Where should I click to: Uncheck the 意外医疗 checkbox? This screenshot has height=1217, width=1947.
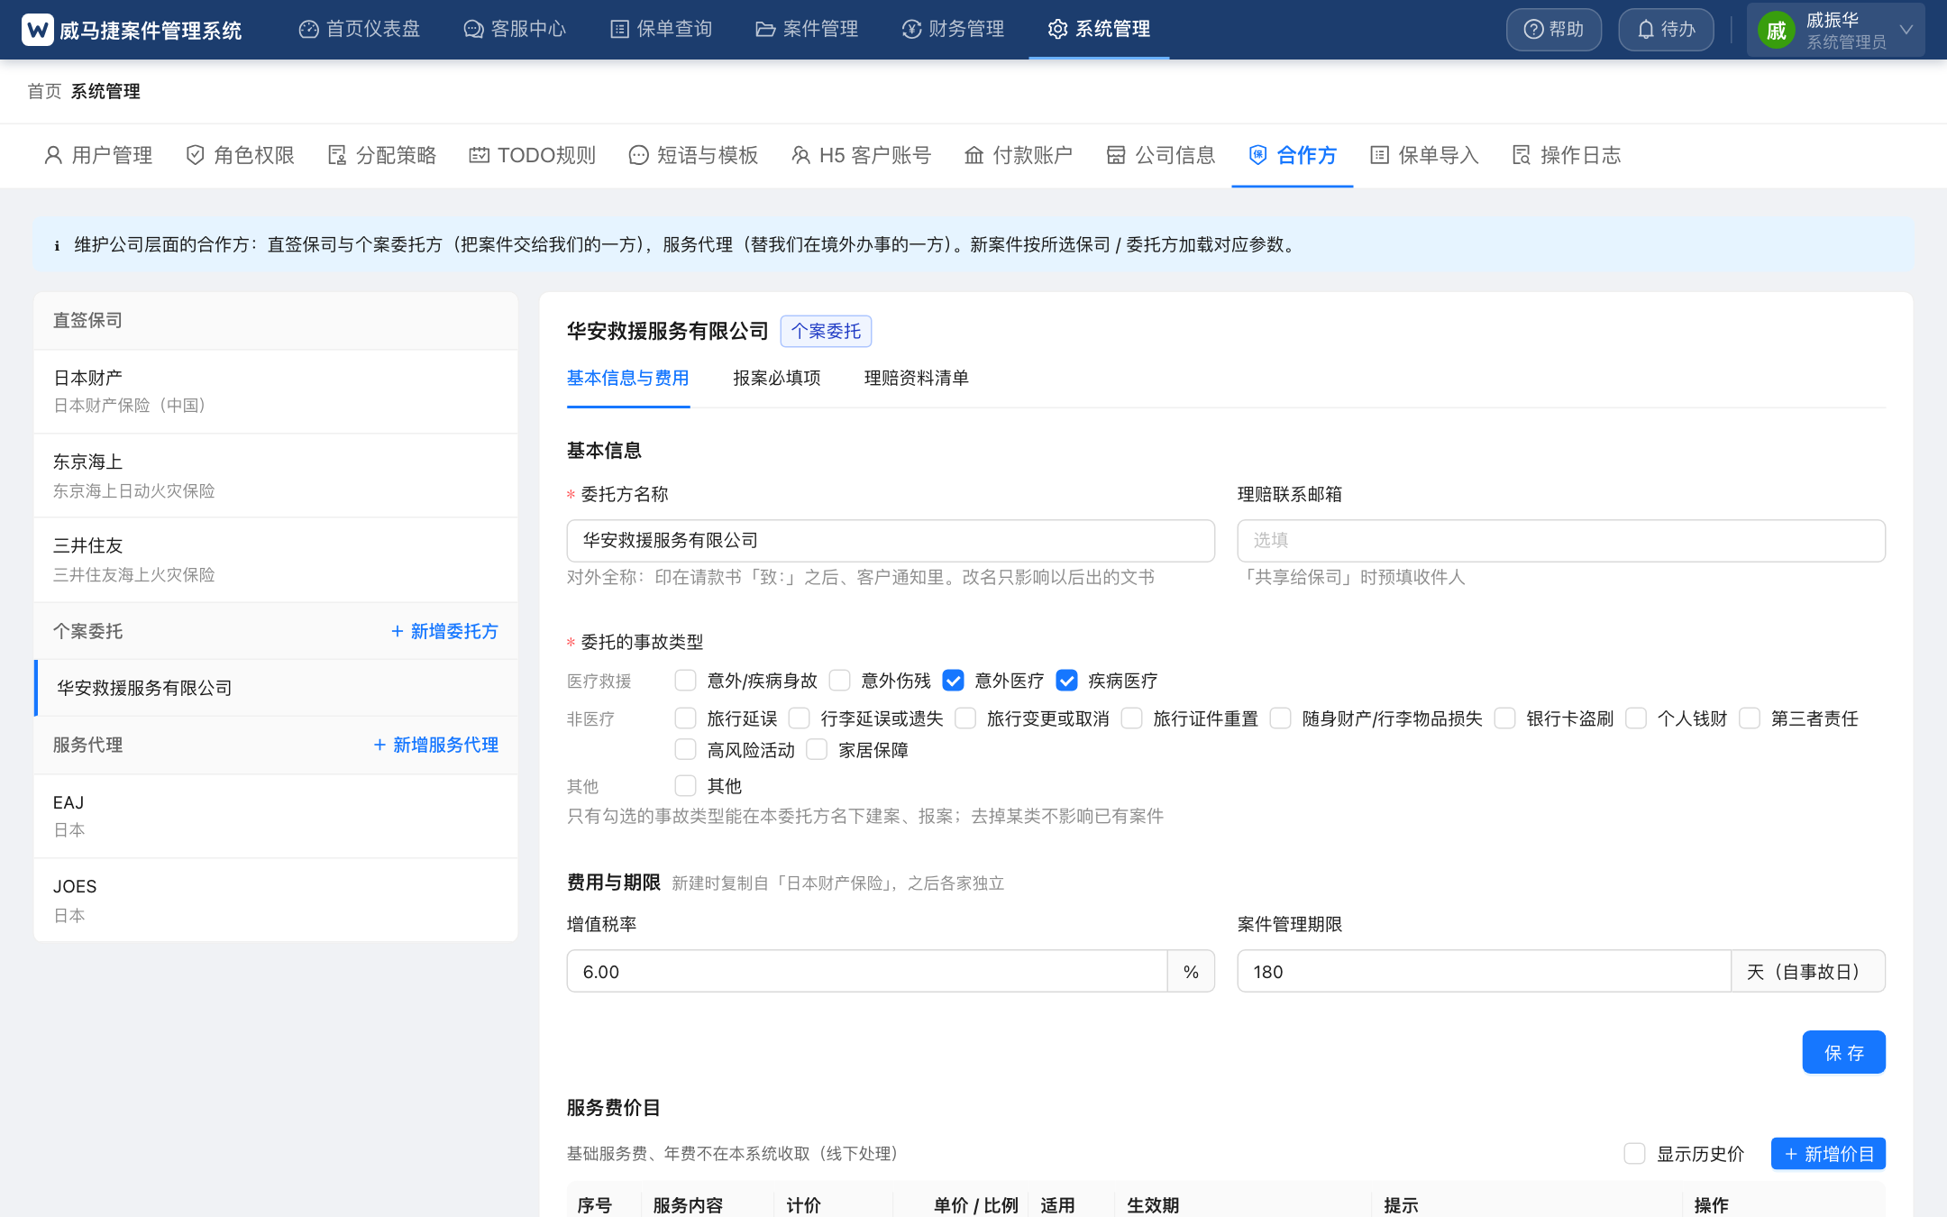(954, 681)
